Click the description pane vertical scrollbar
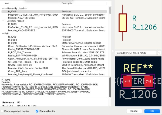162x115 pixels. point(110,87)
